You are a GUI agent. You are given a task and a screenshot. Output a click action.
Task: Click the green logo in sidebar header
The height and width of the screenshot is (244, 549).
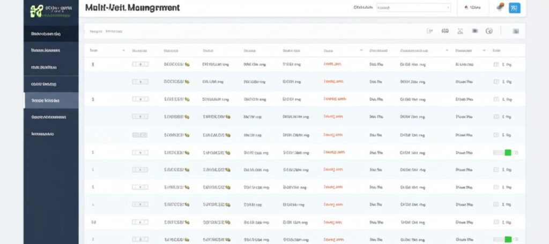click(x=36, y=11)
